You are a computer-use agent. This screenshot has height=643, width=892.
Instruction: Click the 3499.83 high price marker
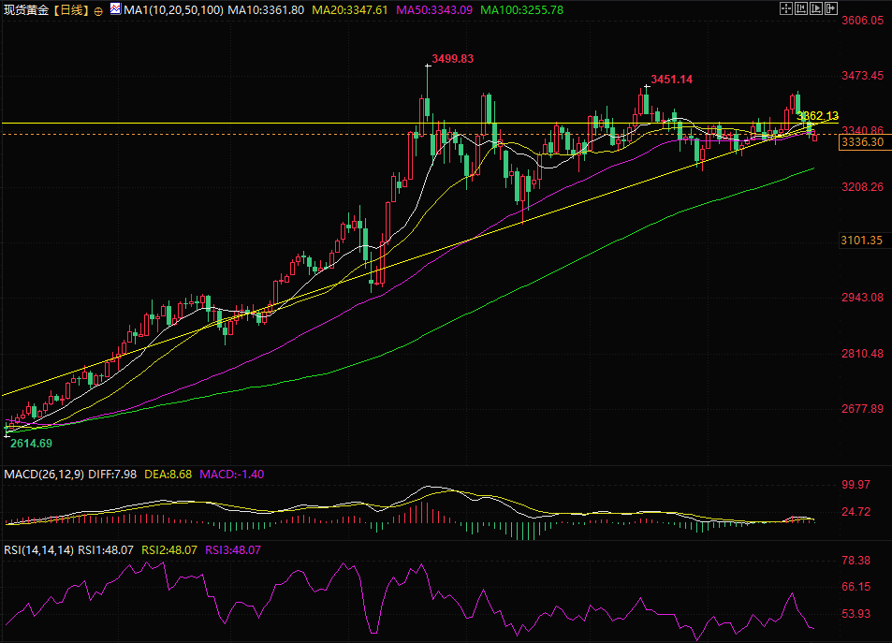tap(452, 59)
